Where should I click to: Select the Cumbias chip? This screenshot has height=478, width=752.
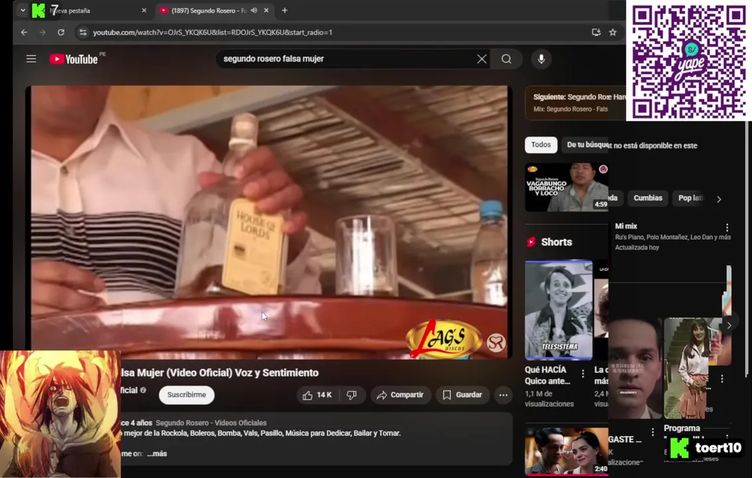pos(648,198)
